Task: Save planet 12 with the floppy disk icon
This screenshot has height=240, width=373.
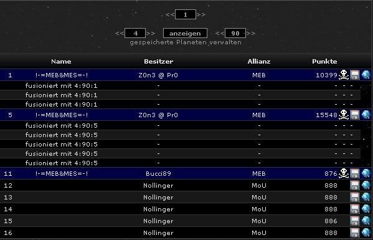Action: 355,185
